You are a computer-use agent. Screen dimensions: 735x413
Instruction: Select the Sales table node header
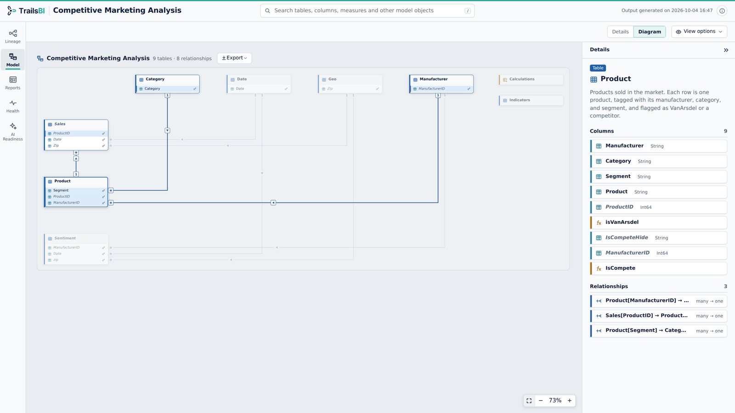[x=76, y=124]
